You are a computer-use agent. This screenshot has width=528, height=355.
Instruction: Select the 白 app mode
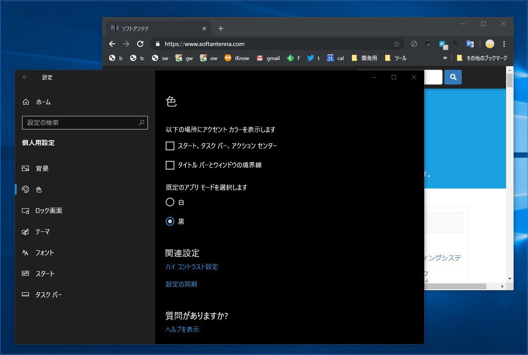point(170,202)
